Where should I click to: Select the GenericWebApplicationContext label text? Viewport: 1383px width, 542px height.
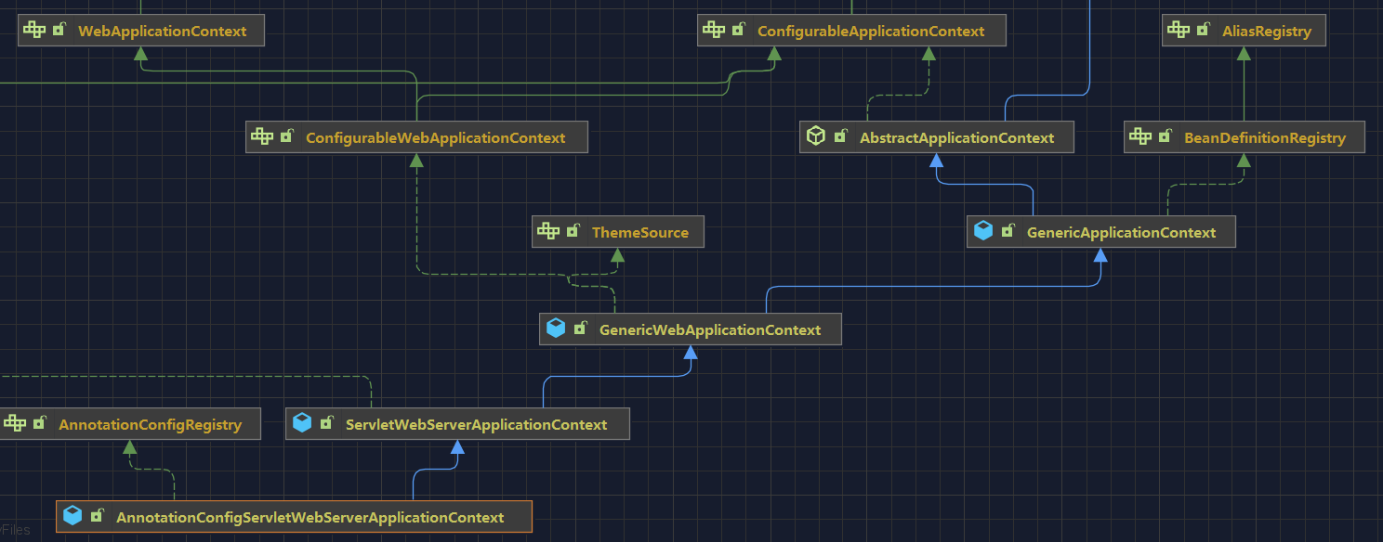click(x=709, y=329)
